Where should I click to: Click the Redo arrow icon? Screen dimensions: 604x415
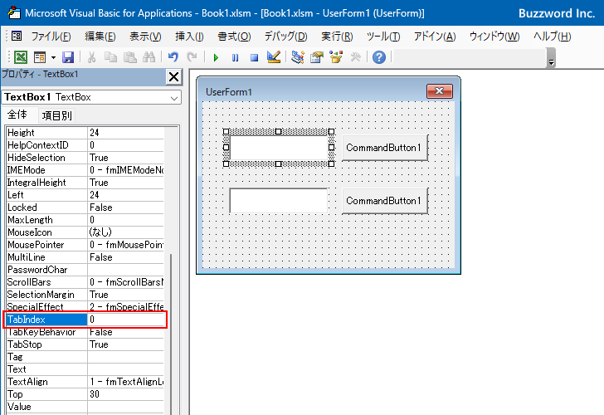point(192,57)
